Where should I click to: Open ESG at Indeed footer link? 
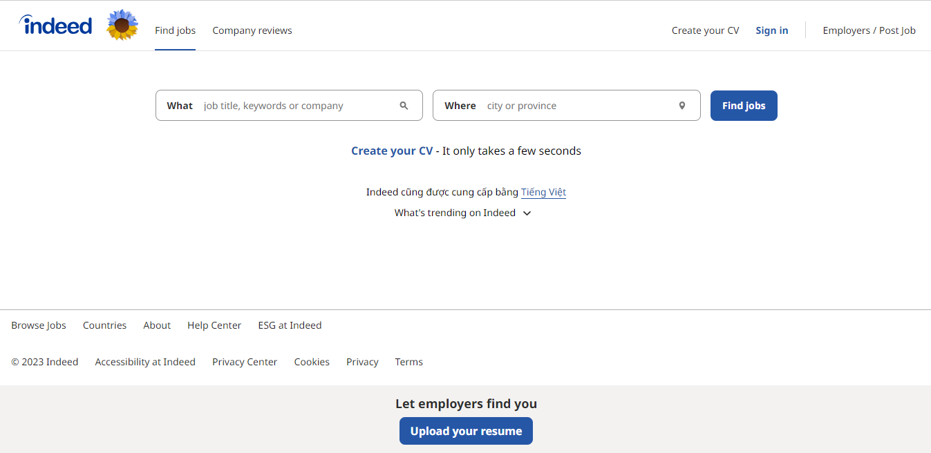(x=290, y=325)
